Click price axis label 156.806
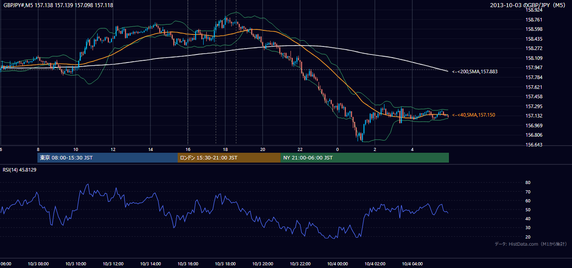572x268 pixels. click(534, 135)
